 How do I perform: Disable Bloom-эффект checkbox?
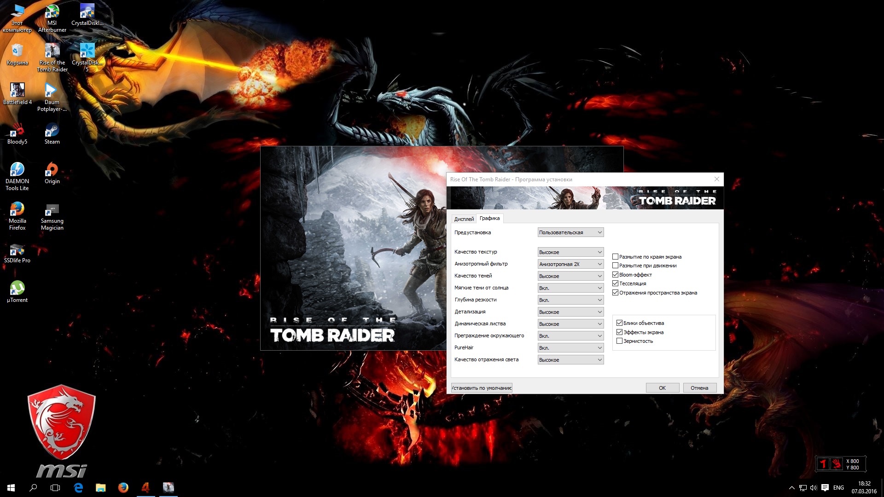click(x=615, y=275)
